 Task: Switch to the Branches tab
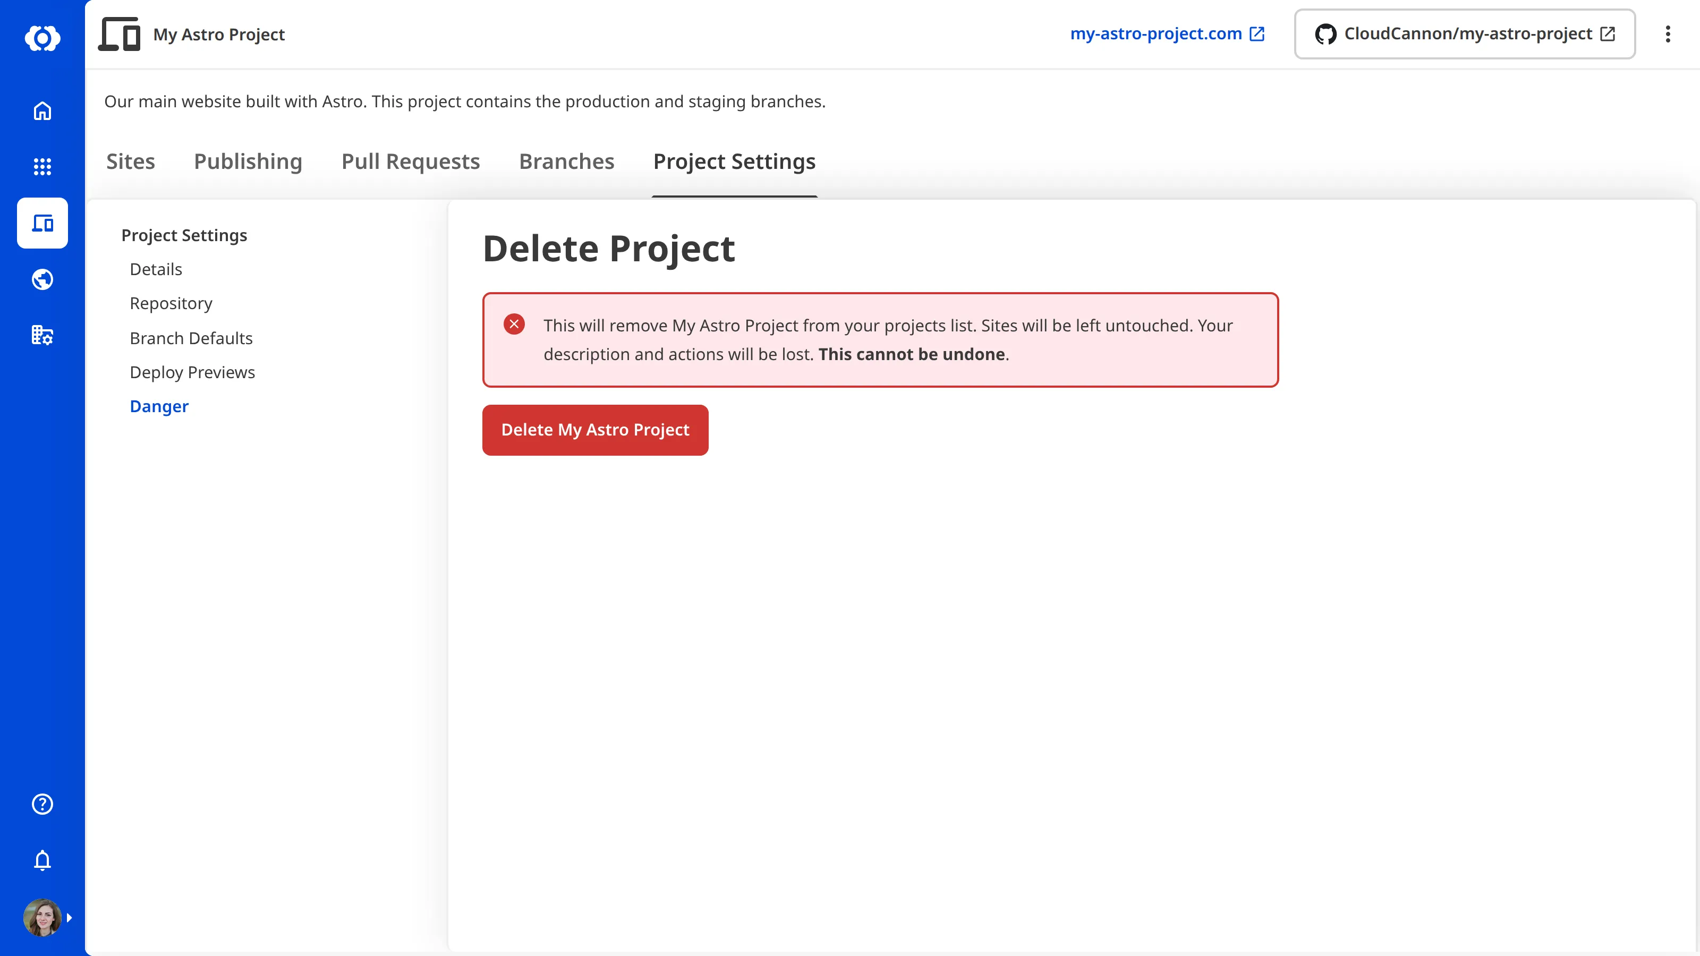pyautogui.click(x=567, y=161)
